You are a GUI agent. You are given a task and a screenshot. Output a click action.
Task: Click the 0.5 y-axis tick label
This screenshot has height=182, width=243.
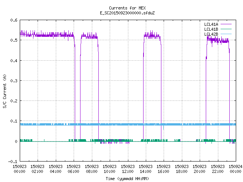tap(14, 40)
